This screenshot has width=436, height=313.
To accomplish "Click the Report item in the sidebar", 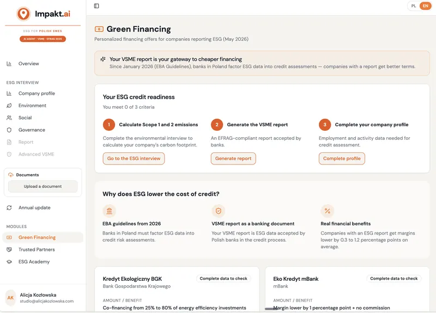I will pyautogui.click(x=43, y=142).
